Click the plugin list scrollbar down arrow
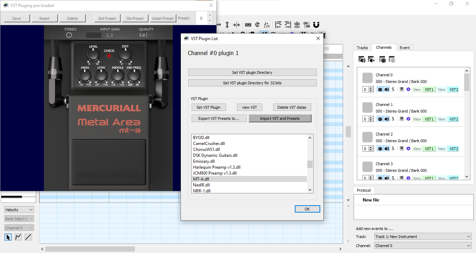The height and width of the screenshot is (253, 476). 310,190
